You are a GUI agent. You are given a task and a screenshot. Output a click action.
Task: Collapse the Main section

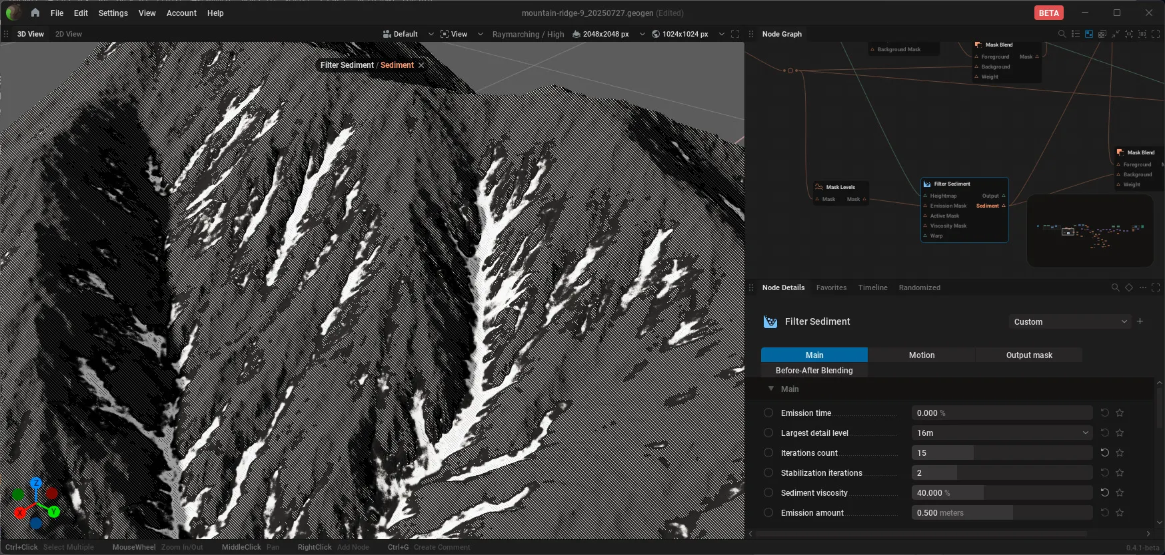771,389
